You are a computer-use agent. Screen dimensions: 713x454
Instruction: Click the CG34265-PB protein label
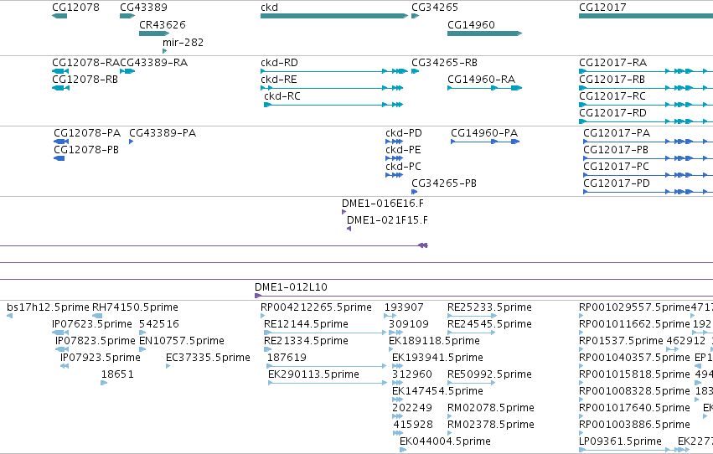(444, 183)
